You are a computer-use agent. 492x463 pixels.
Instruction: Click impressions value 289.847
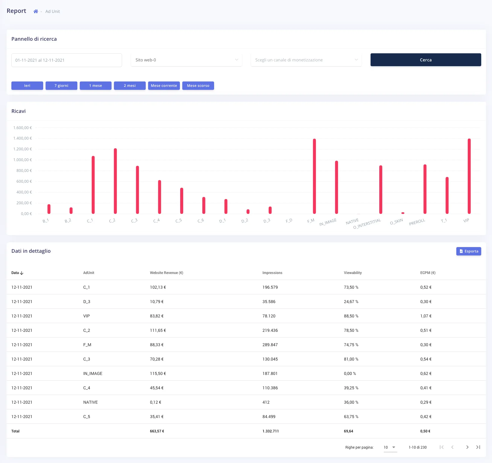[270, 345]
